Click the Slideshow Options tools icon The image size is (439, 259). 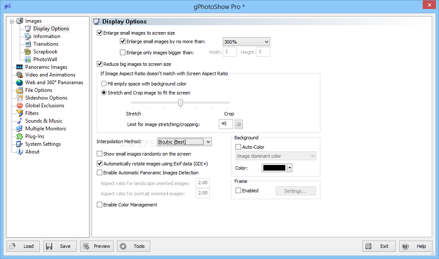point(20,98)
